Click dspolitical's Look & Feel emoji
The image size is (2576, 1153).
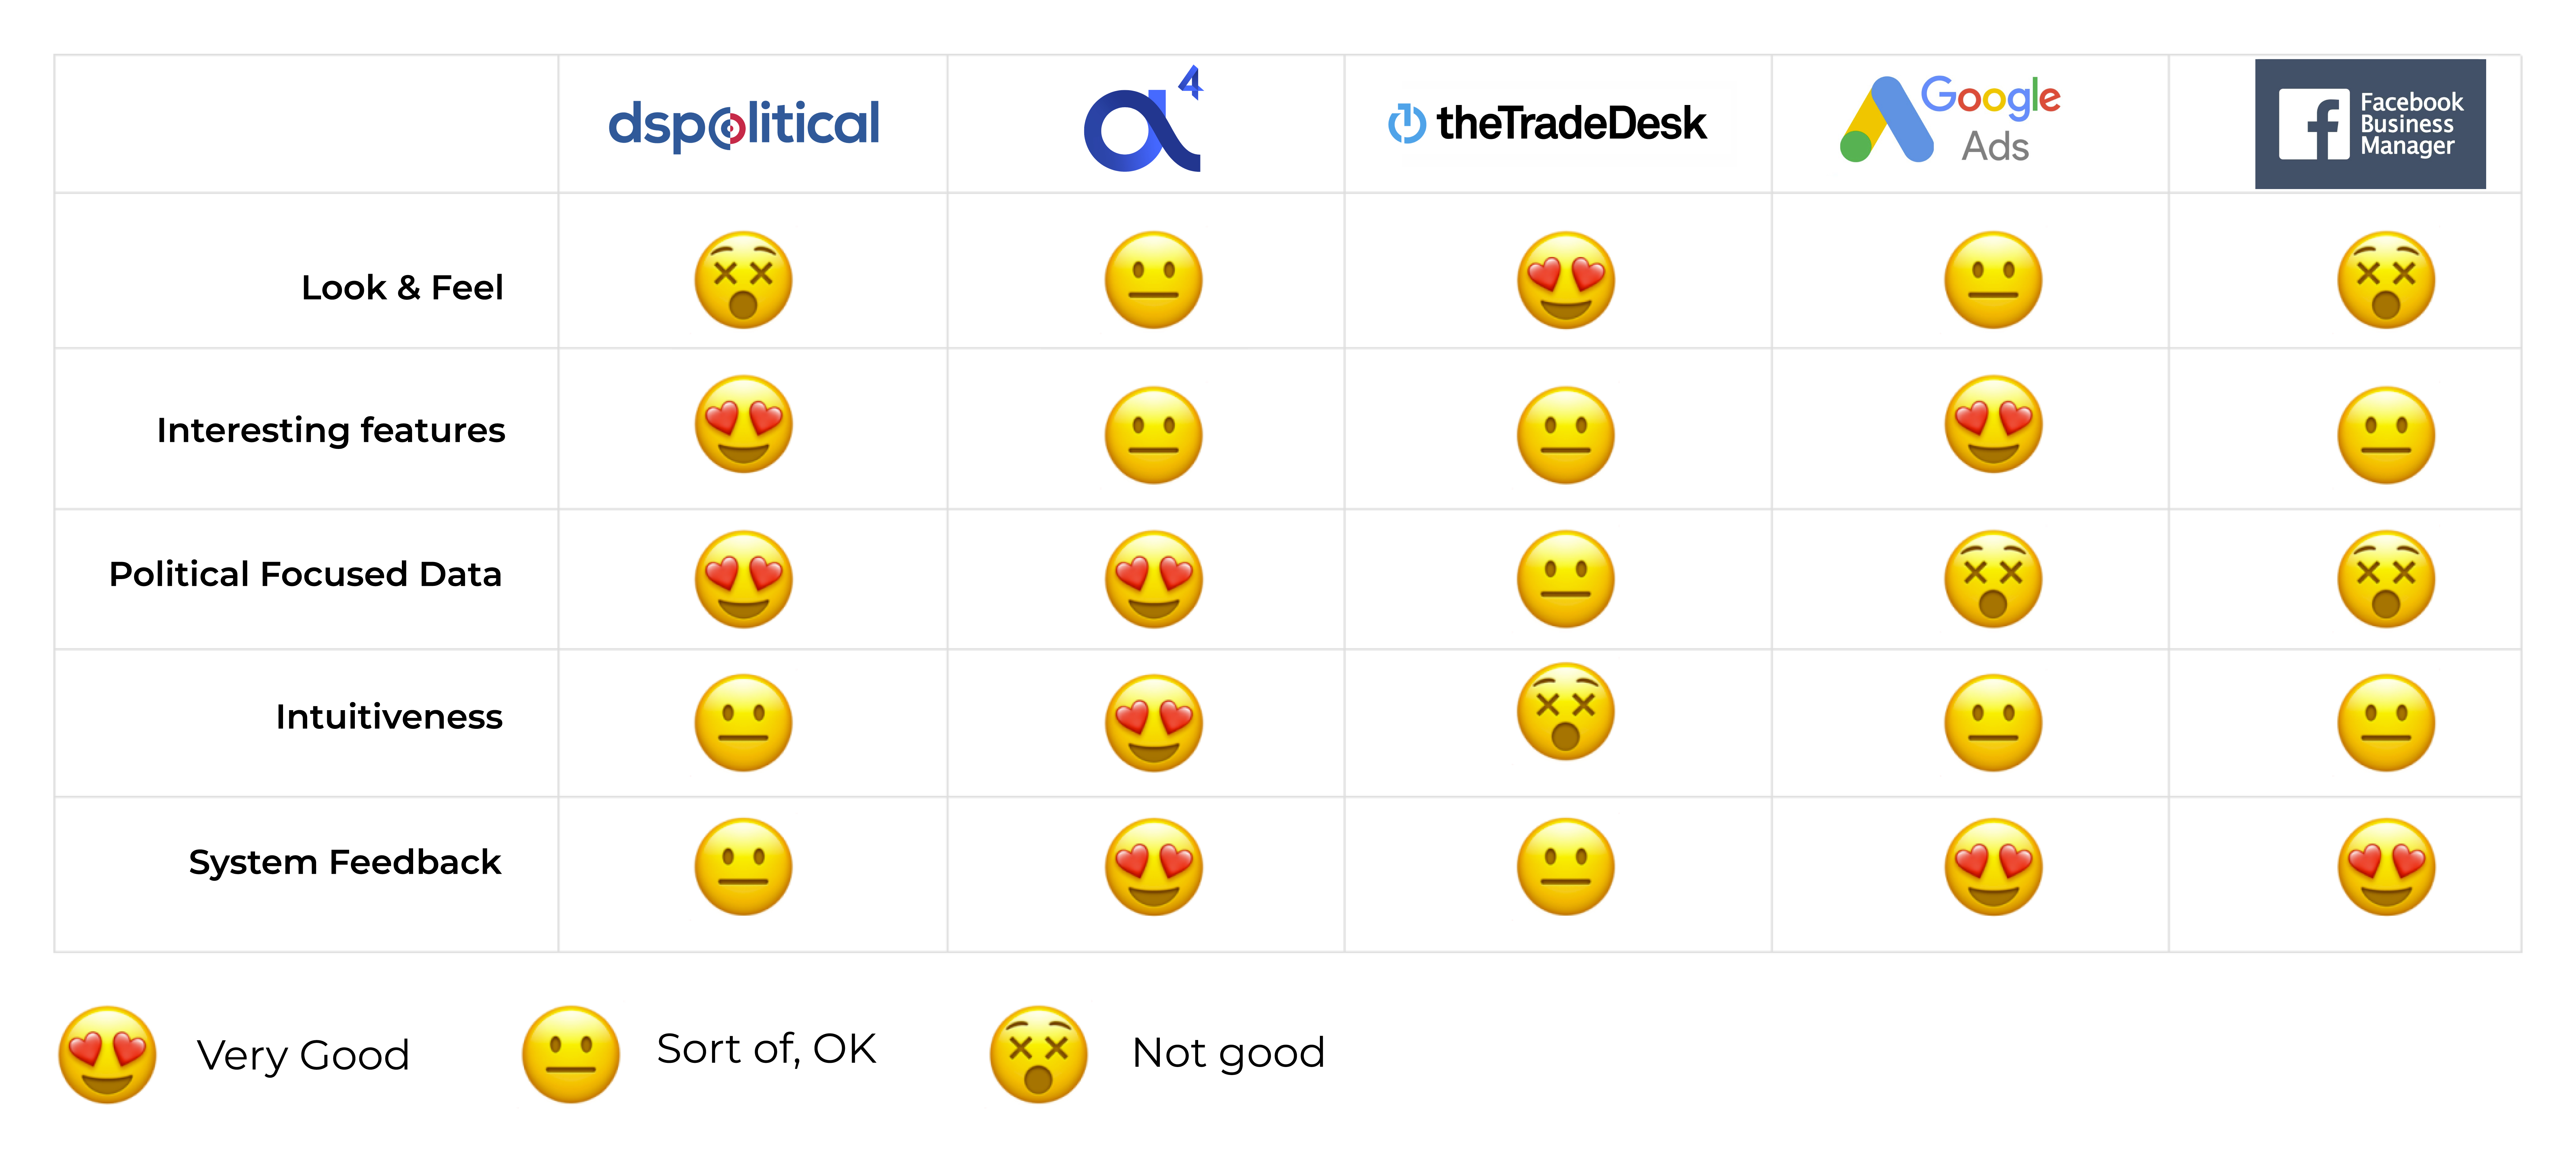coord(743,280)
